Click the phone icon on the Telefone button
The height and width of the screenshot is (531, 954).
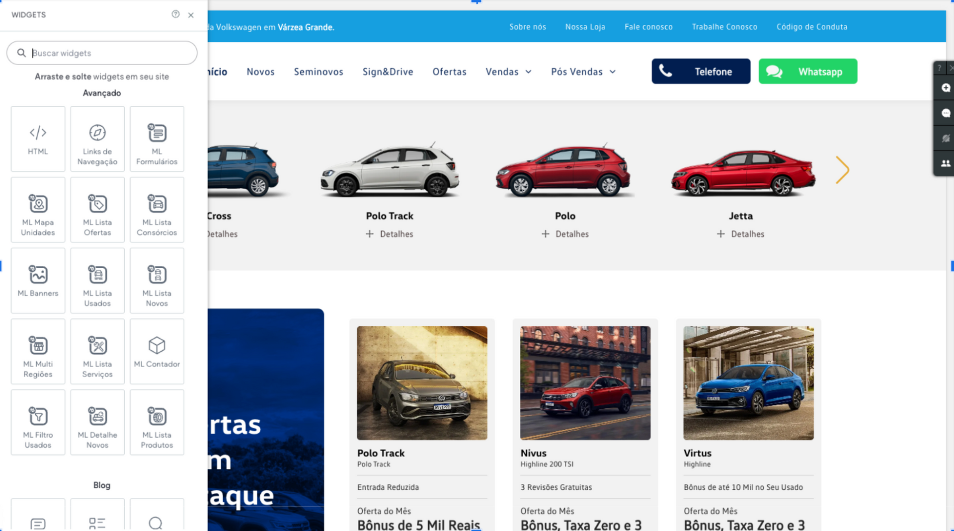[665, 71]
